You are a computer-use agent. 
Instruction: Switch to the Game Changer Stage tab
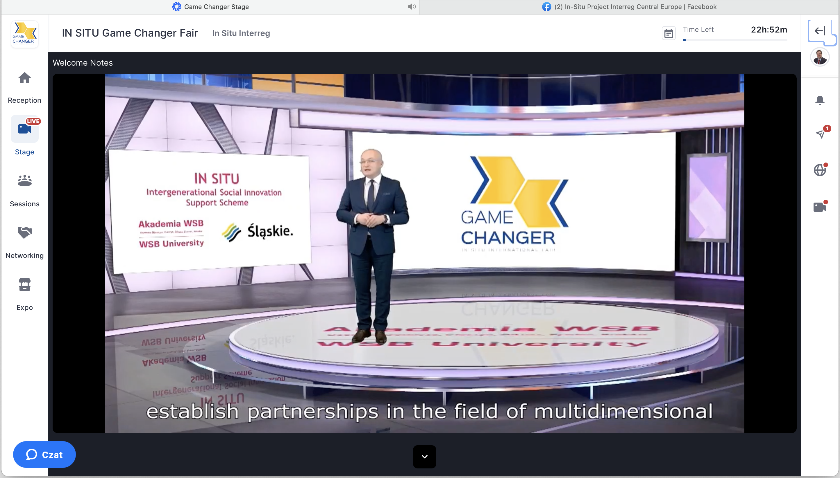[x=210, y=7]
